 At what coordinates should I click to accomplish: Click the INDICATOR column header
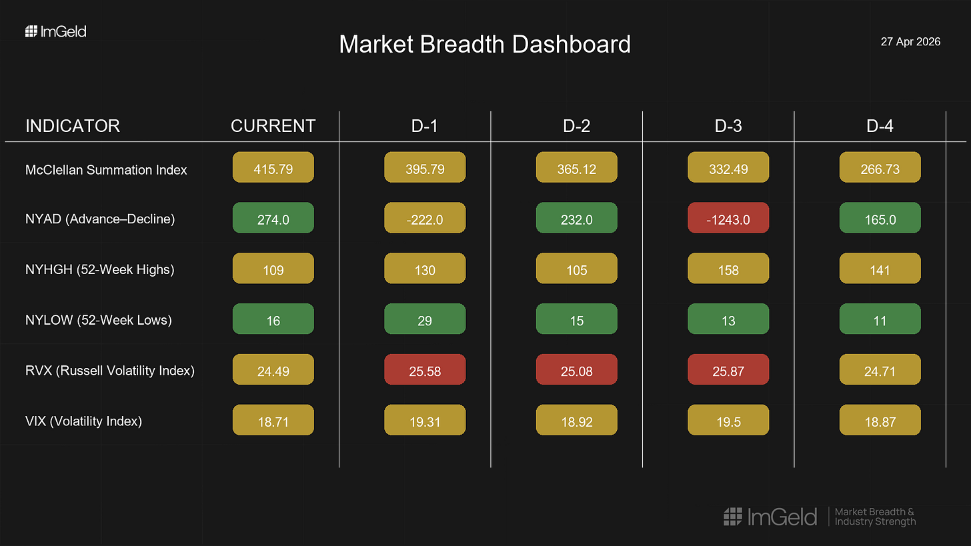click(x=73, y=126)
